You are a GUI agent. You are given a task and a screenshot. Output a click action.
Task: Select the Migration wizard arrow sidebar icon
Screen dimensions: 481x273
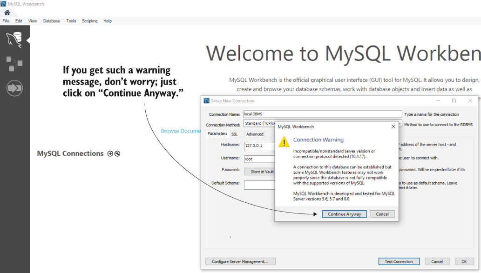[14, 87]
